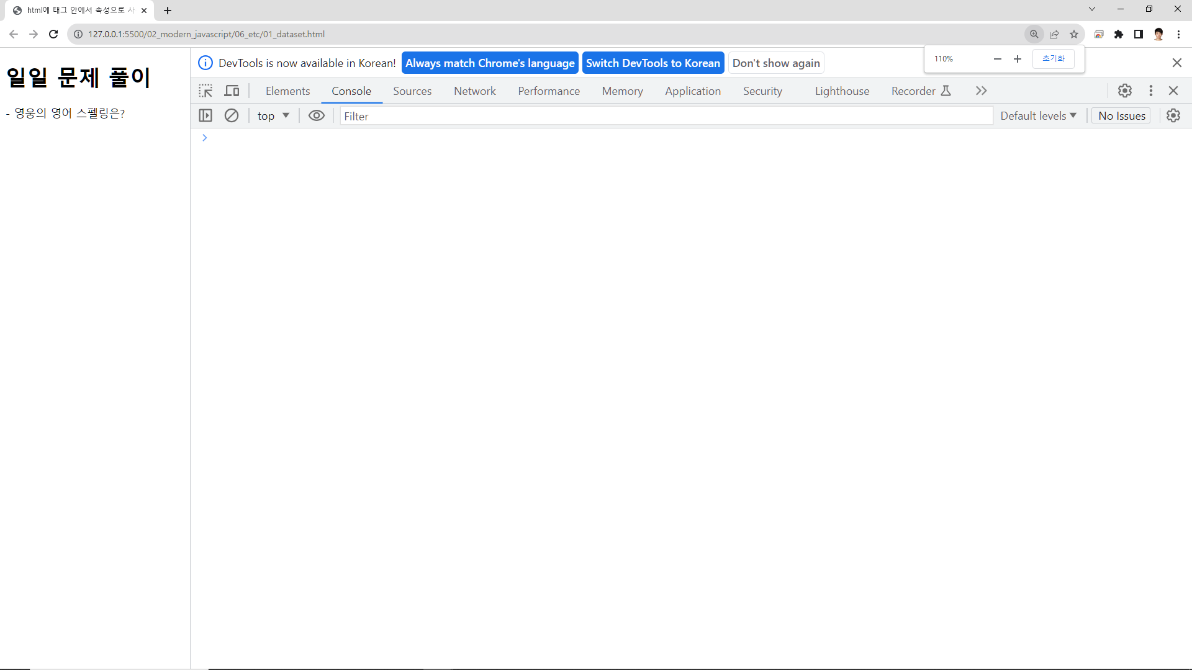Reload the page with refresh icon

coord(53,34)
